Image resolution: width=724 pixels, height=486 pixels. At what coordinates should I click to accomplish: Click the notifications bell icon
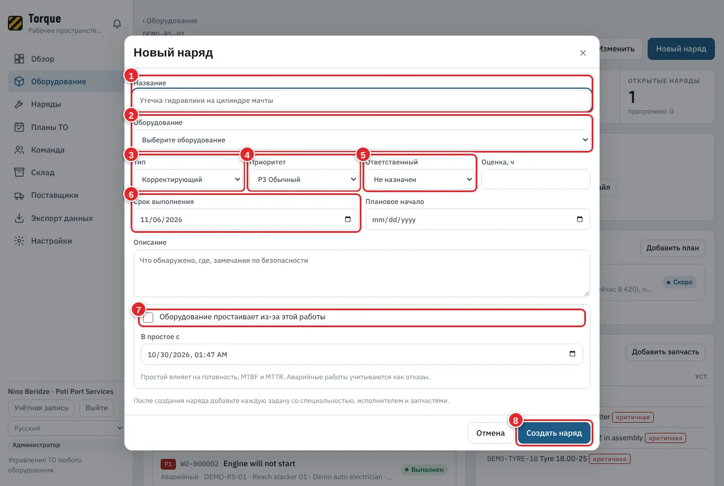pos(117,24)
